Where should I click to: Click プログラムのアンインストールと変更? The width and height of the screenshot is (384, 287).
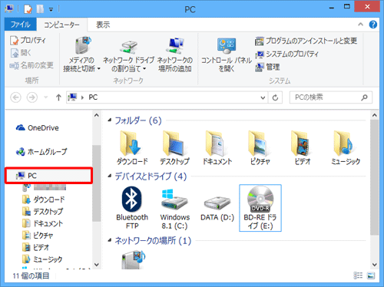click(x=306, y=41)
